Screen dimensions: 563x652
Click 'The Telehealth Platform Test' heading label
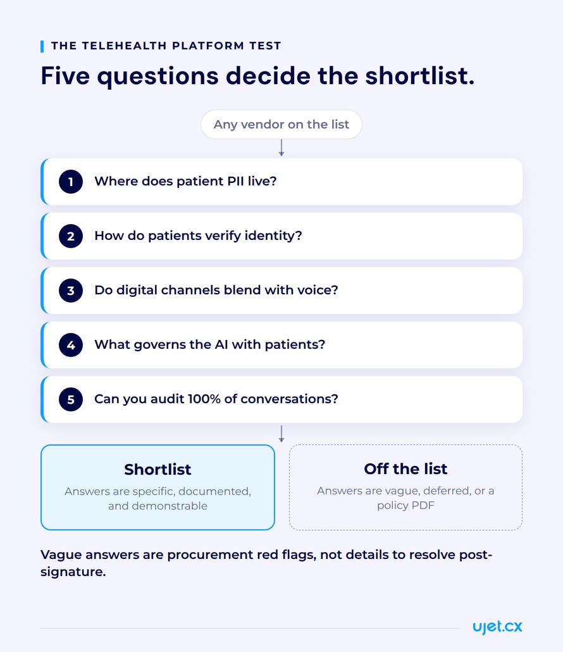[166, 46]
